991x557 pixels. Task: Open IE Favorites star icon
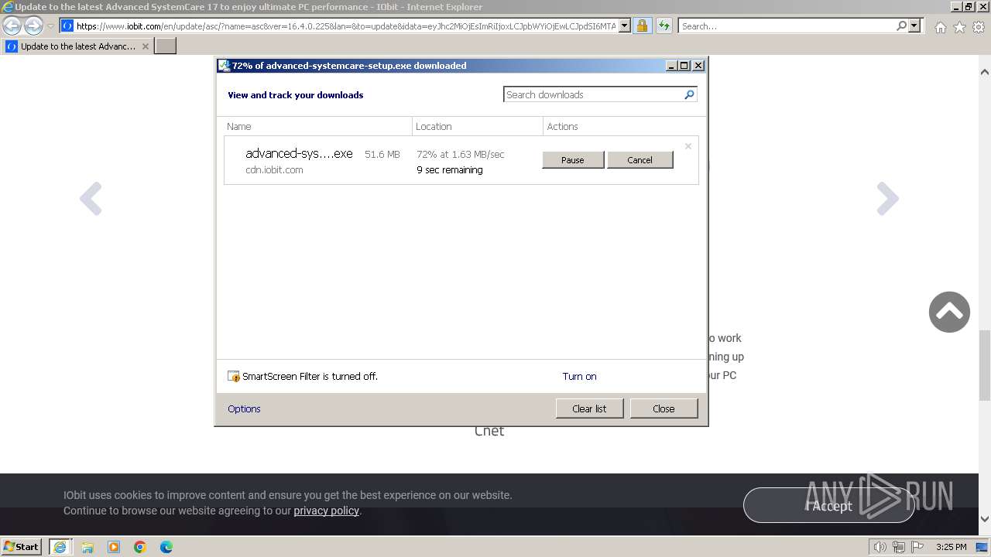point(959,27)
